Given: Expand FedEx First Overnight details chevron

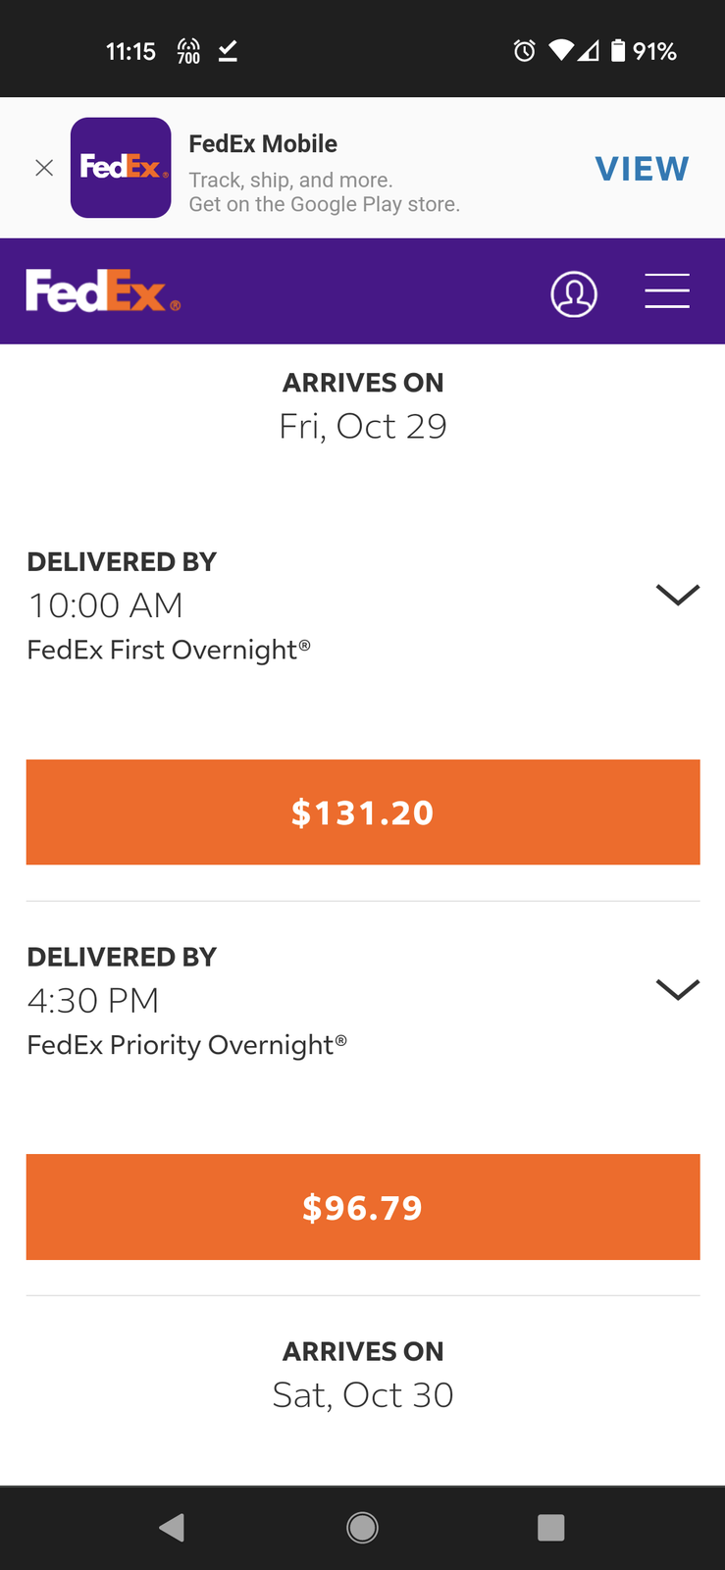Looking at the screenshot, I should (677, 595).
